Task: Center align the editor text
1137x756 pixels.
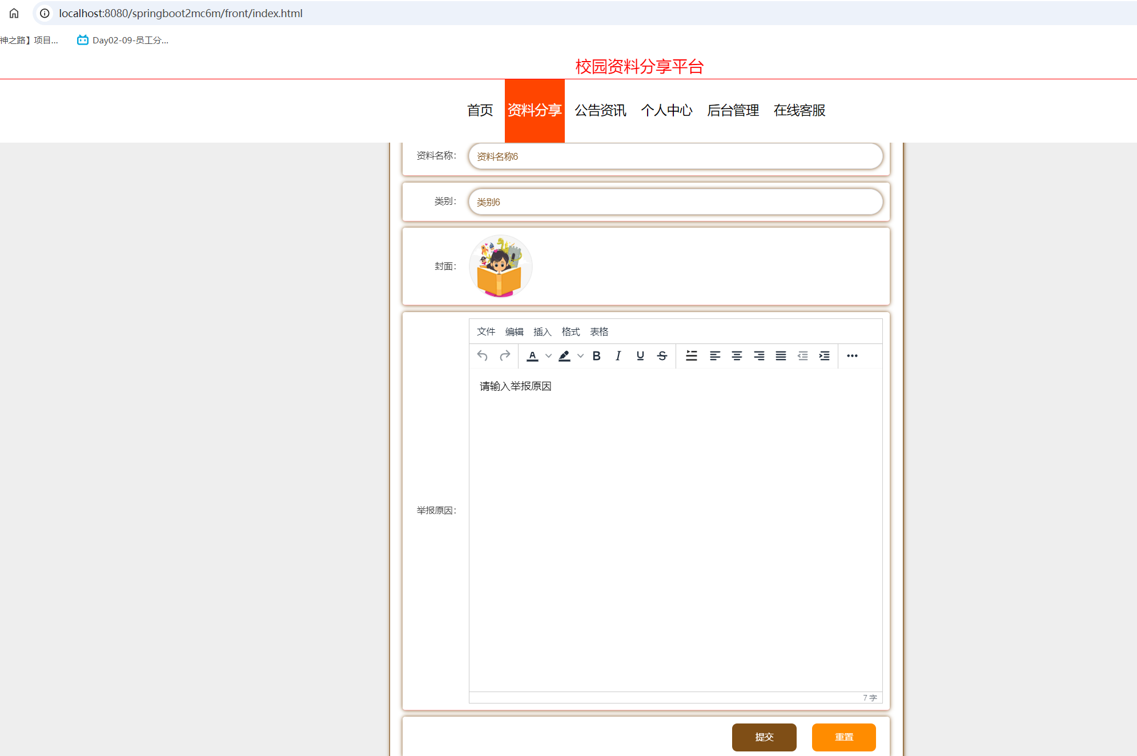Action: 737,356
